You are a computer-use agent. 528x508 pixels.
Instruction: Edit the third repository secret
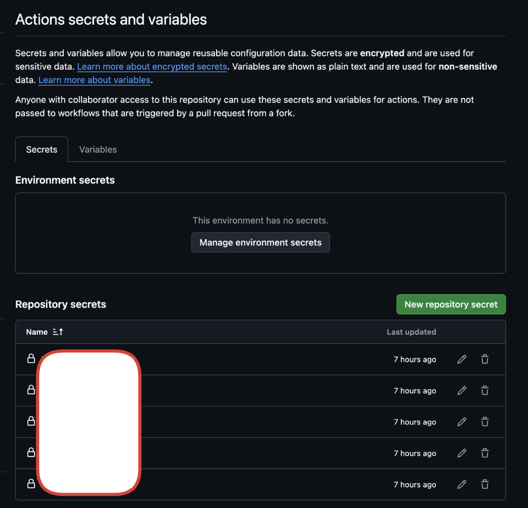[462, 422]
